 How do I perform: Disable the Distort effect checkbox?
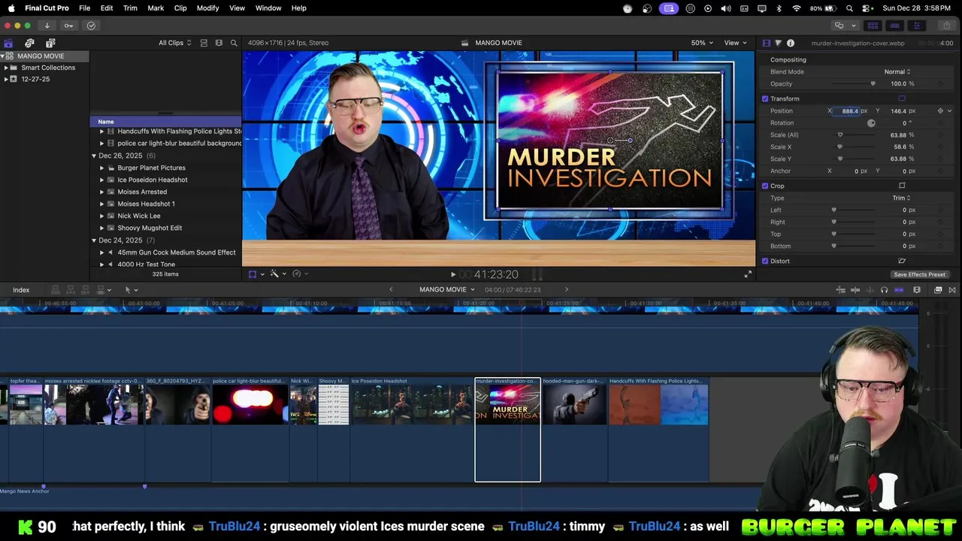(x=765, y=261)
